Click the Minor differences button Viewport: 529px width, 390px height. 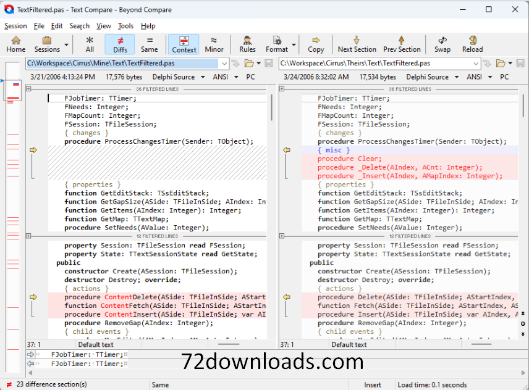click(x=214, y=44)
